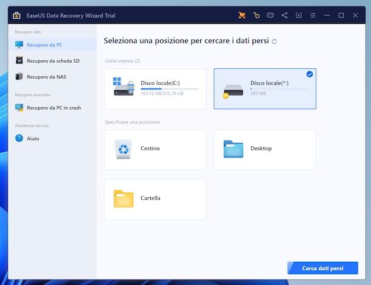Click the blue Desktop folder icon
The height and width of the screenshot is (285, 371).
click(234, 149)
